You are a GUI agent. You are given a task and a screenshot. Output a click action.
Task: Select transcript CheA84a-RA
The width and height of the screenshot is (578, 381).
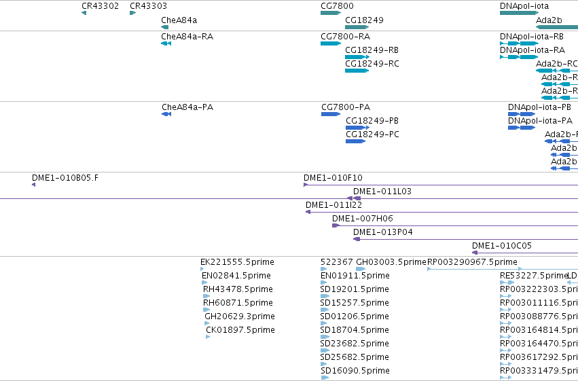pos(187,37)
